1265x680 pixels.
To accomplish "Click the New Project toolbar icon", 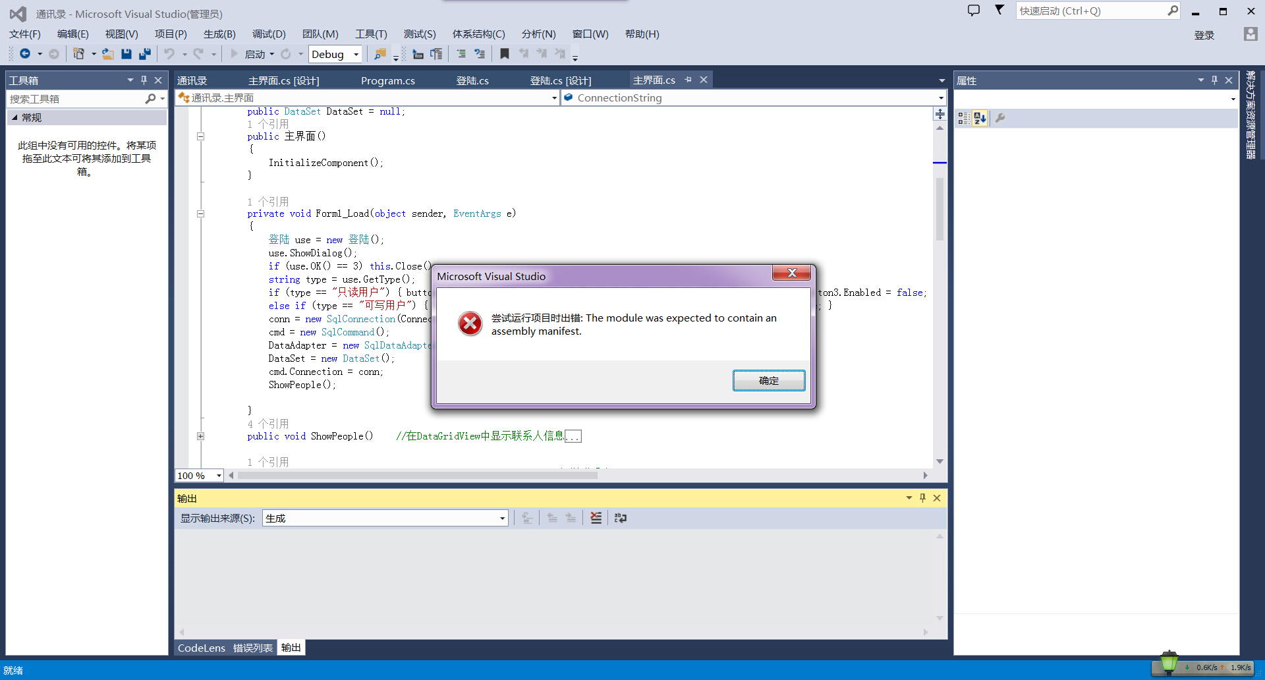I will point(78,54).
